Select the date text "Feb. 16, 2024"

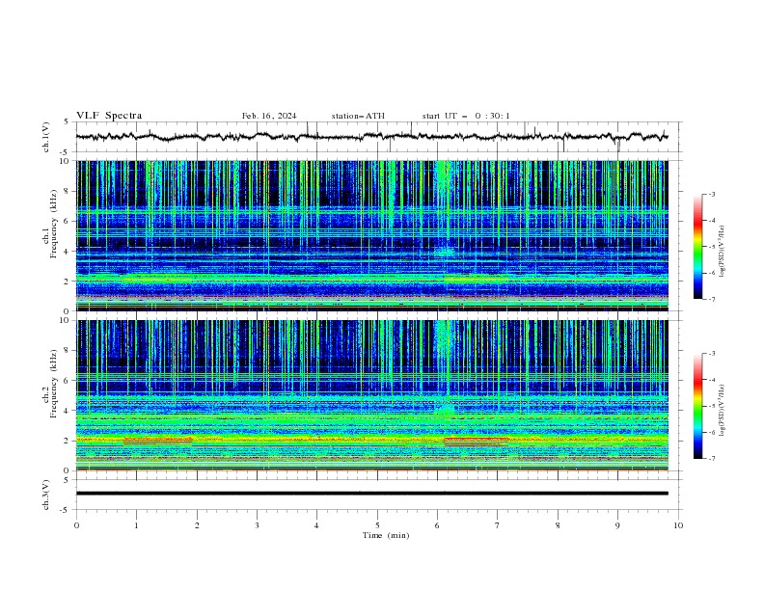pyautogui.click(x=269, y=116)
